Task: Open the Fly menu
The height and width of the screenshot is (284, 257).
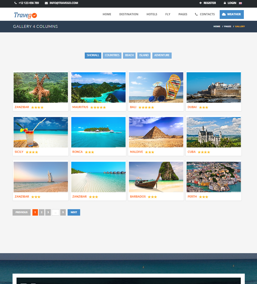Action: [x=168, y=14]
